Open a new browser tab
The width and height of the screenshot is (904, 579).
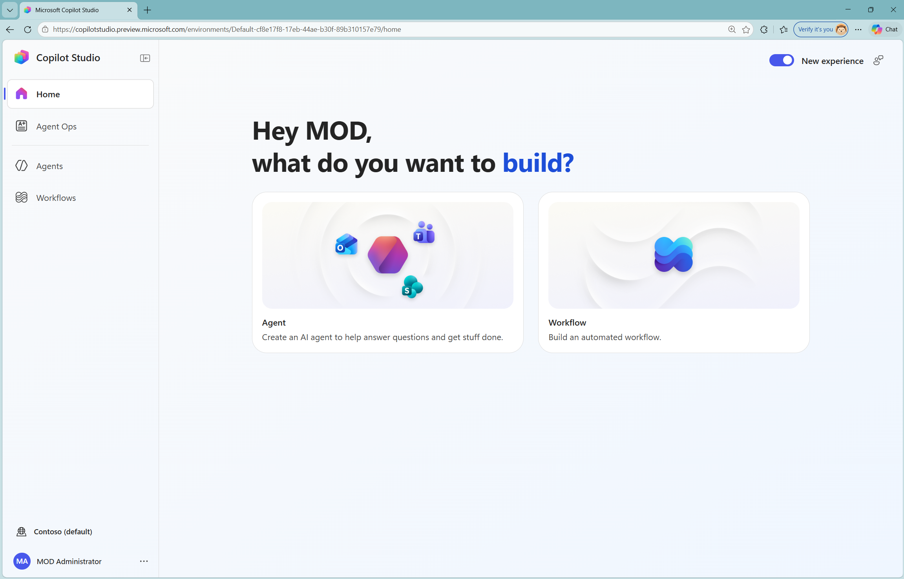tap(148, 10)
